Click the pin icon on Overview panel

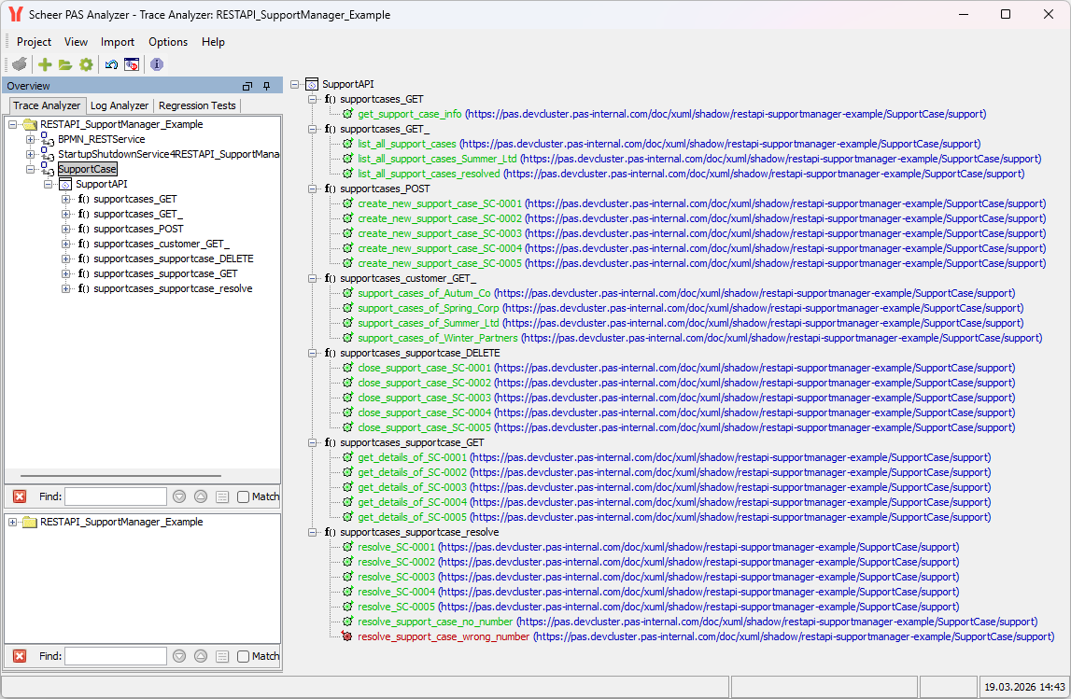click(266, 86)
